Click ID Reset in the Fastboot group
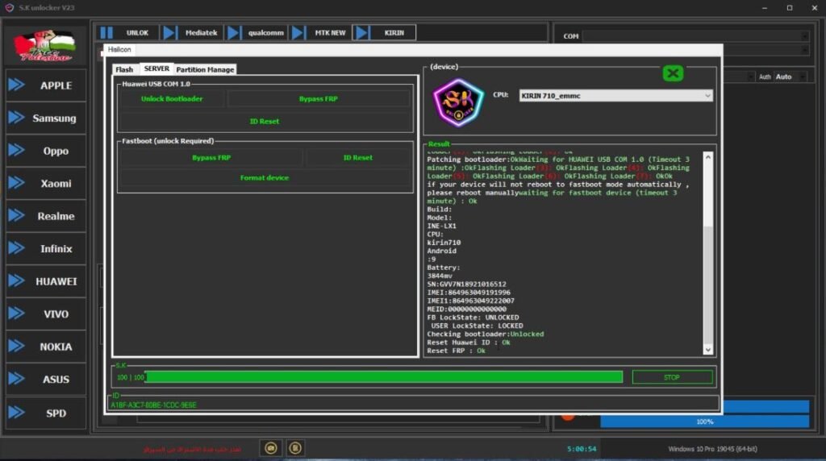The width and height of the screenshot is (826, 461). point(357,158)
